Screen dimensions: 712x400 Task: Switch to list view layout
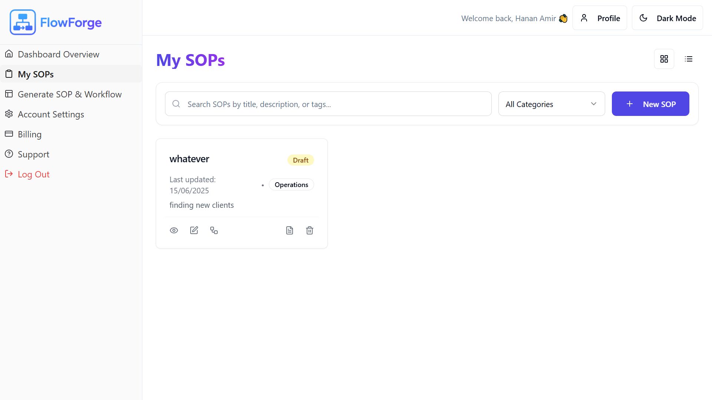tap(689, 59)
